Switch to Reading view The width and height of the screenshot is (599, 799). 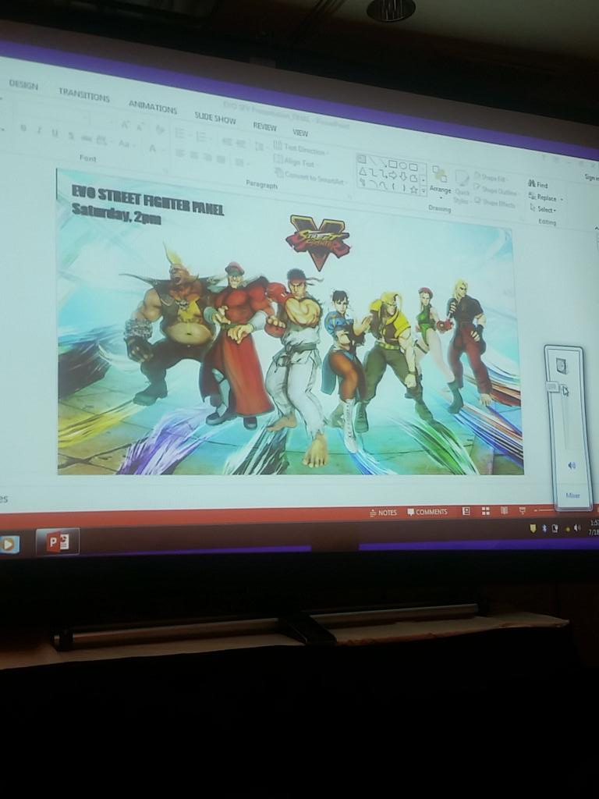pos(504,510)
